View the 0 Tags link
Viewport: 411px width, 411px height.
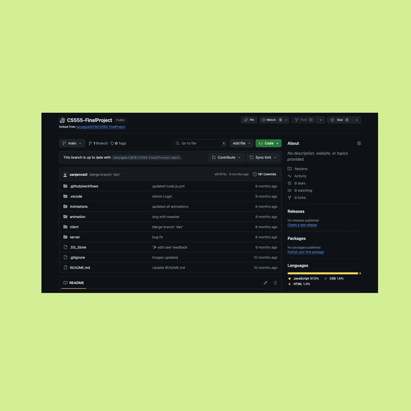pyautogui.click(x=118, y=143)
